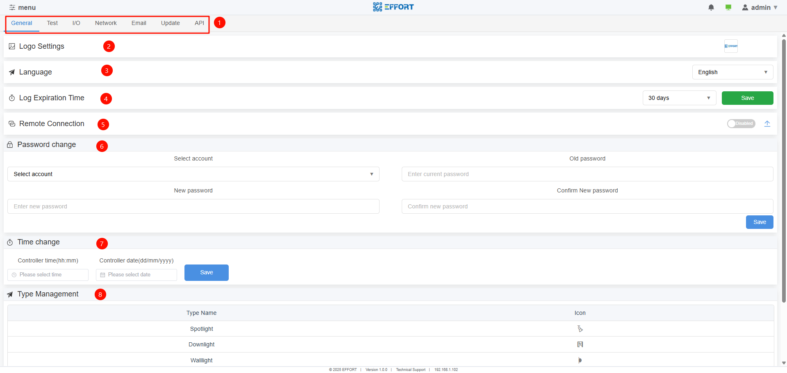The width and height of the screenshot is (787, 373).
Task: Click the Technical Support footer link
Action: click(411, 370)
